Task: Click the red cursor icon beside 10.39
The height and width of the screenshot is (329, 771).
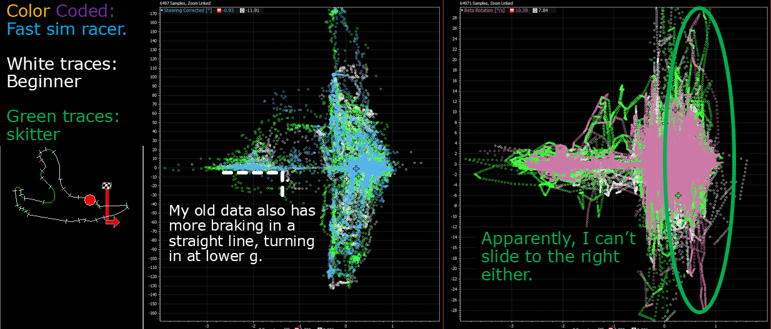Action: tap(512, 11)
